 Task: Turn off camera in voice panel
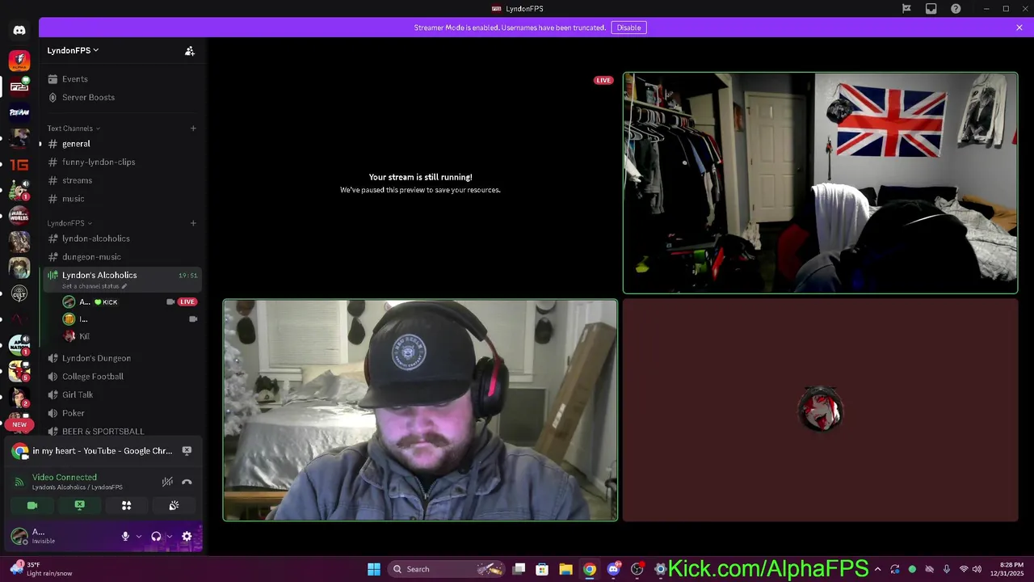[x=32, y=505]
